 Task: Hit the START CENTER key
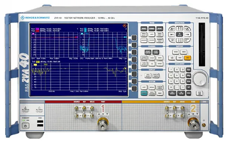pyautogui.click(x=148, y=52)
